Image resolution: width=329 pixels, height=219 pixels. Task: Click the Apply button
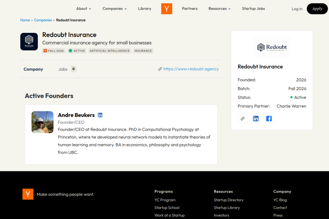(x=317, y=9)
